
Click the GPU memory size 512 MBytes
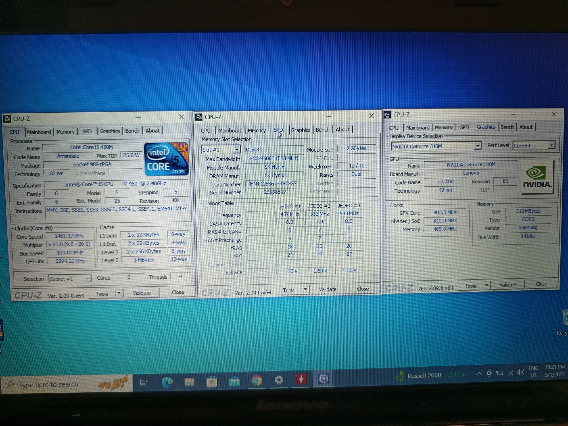point(528,211)
